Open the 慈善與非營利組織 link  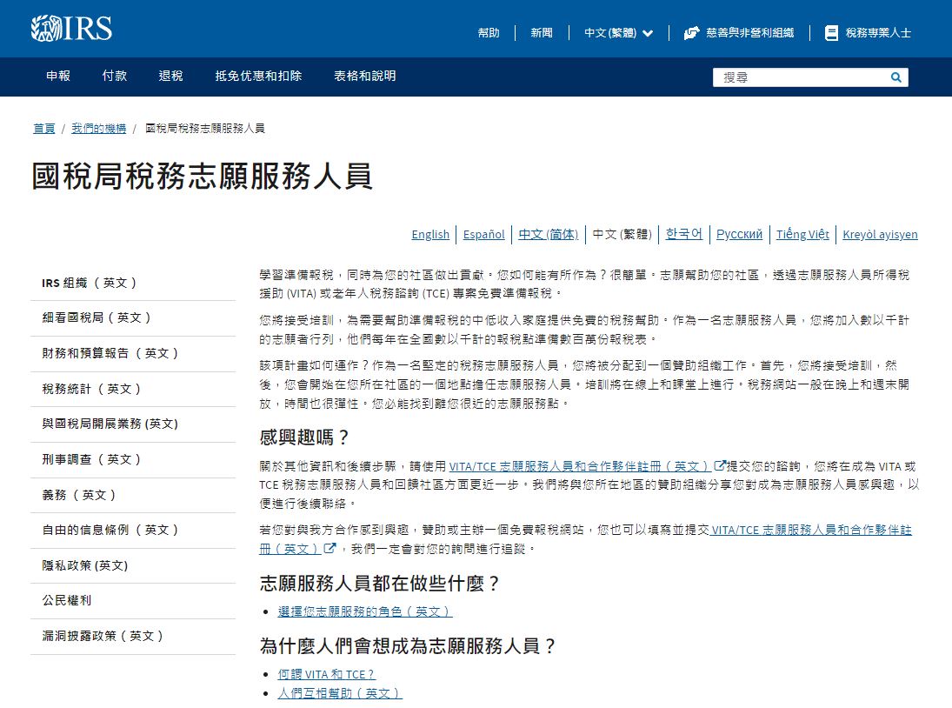[749, 33]
